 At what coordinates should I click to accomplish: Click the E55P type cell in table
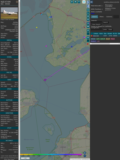tap(105, 36)
